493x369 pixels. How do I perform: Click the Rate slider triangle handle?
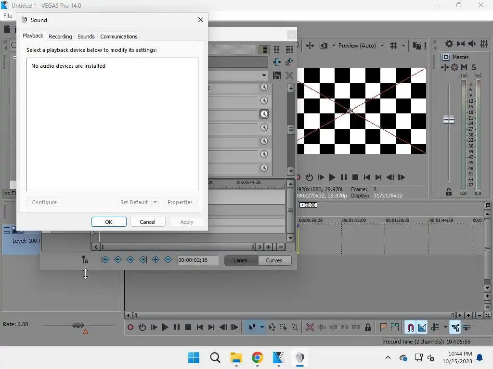[85, 332]
